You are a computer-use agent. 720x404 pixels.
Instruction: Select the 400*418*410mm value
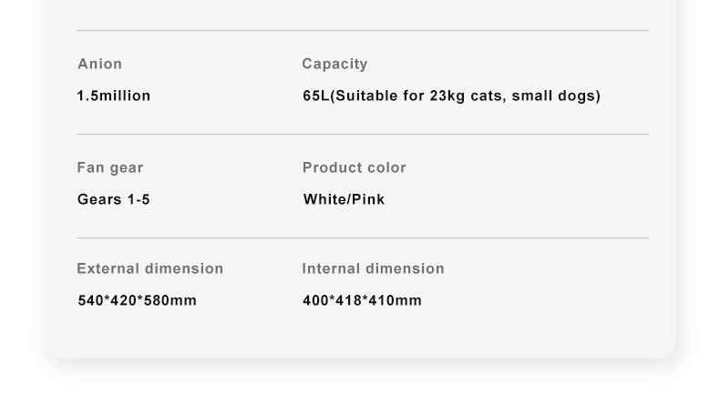pyautogui.click(x=363, y=301)
